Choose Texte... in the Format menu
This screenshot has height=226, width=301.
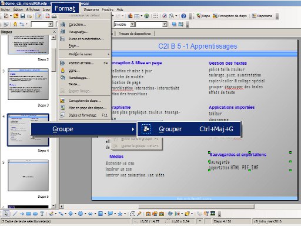click(x=85, y=84)
